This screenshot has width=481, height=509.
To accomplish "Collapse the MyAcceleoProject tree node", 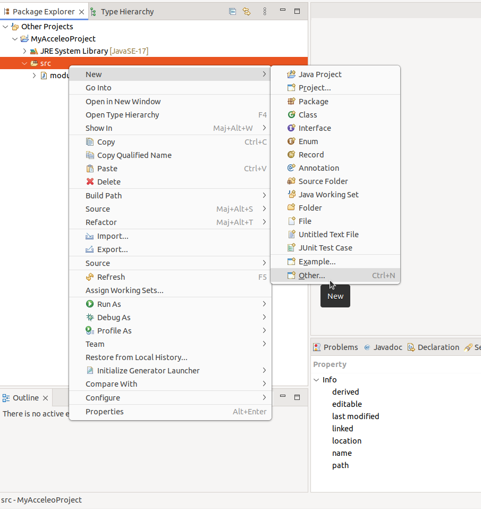I will 14,39.
